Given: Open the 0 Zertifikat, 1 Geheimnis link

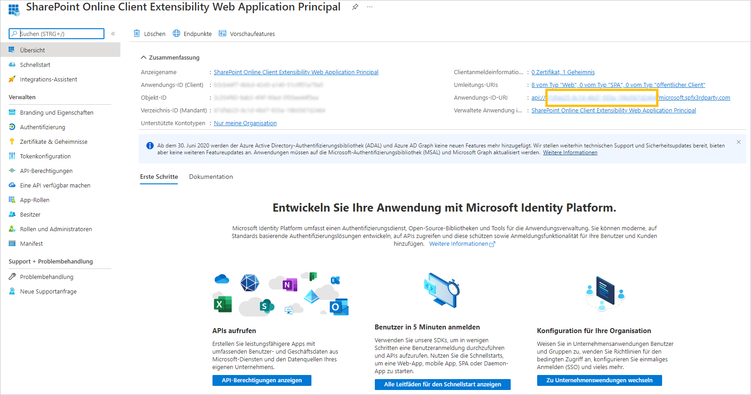Looking at the screenshot, I should pyautogui.click(x=563, y=72).
